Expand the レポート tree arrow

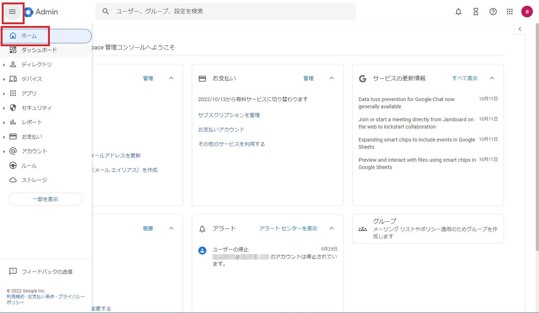click(4, 122)
